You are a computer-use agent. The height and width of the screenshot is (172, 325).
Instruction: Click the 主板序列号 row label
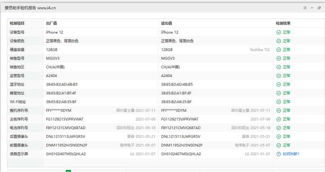tap(19, 119)
